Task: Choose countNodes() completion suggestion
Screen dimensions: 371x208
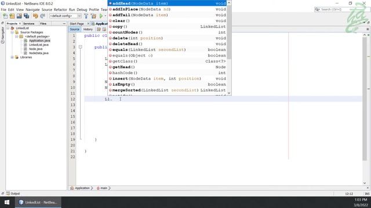Action: click(x=168, y=32)
